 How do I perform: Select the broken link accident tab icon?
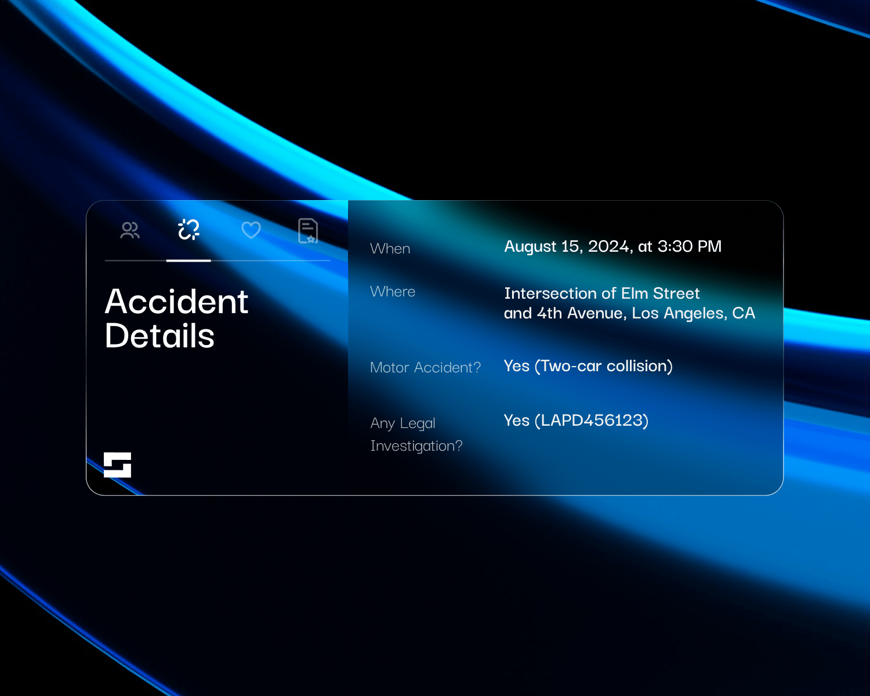tap(188, 230)
